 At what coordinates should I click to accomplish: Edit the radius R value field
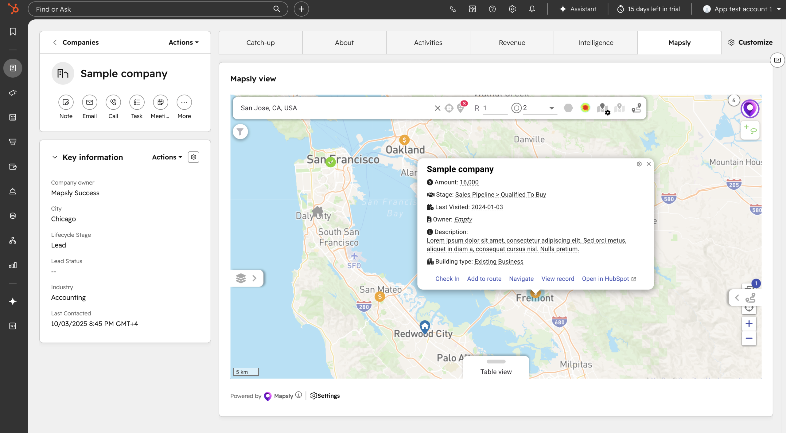495,108
